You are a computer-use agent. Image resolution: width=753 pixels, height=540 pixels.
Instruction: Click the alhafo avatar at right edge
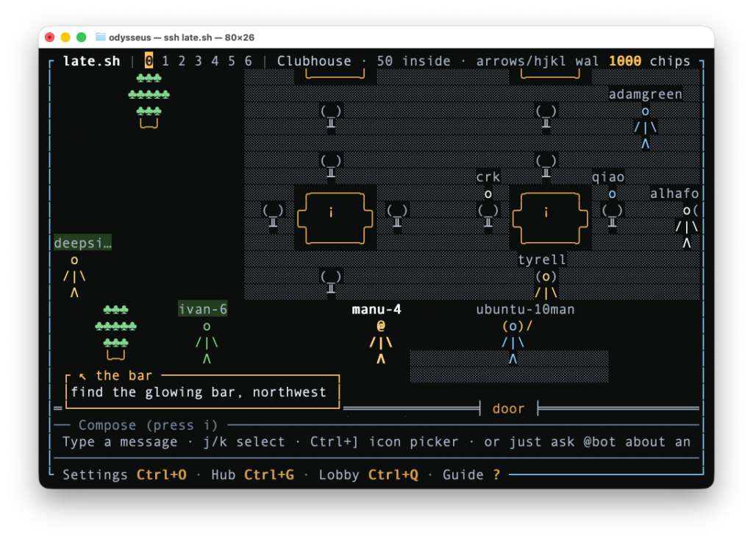coord(687,227)
